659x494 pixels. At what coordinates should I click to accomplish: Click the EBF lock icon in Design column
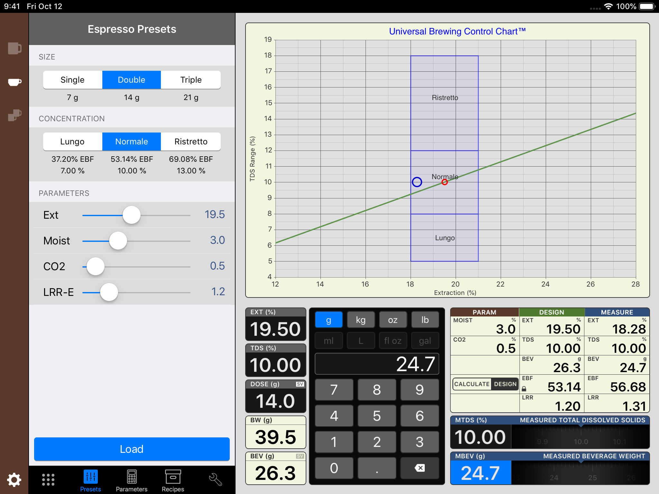[524, 389]
